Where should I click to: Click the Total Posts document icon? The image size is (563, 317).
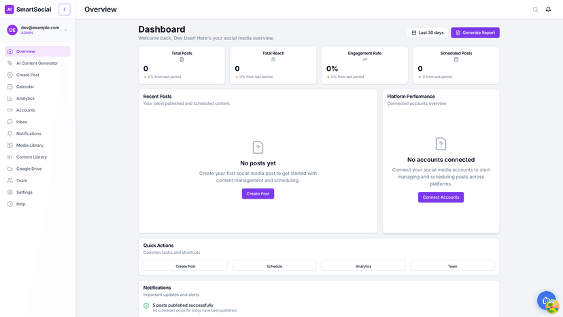click(182, 60)
